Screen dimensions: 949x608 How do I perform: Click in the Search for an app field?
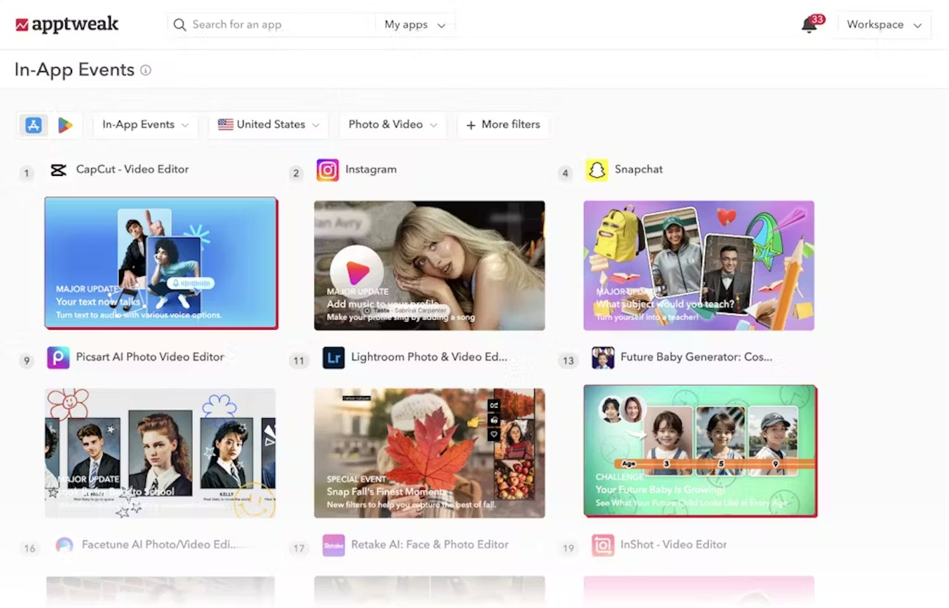point(272,25)
